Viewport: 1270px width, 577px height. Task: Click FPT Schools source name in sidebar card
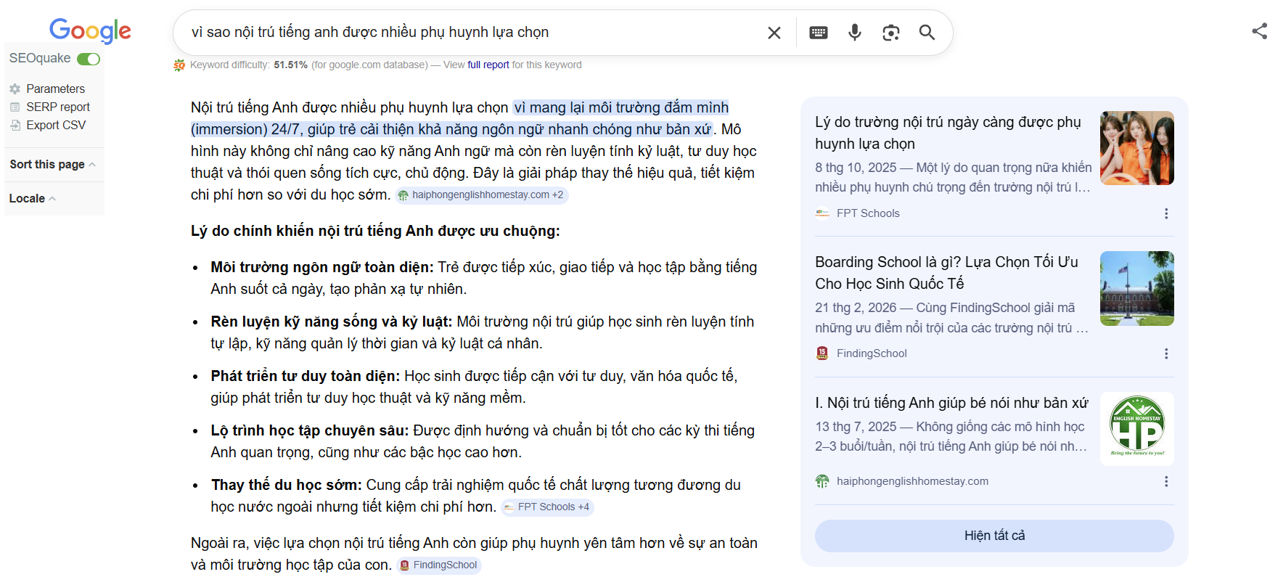(868, 213)
